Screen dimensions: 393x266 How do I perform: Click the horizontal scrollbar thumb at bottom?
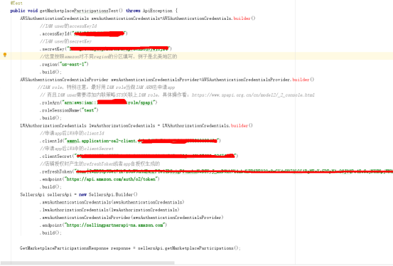coord(87,262)
